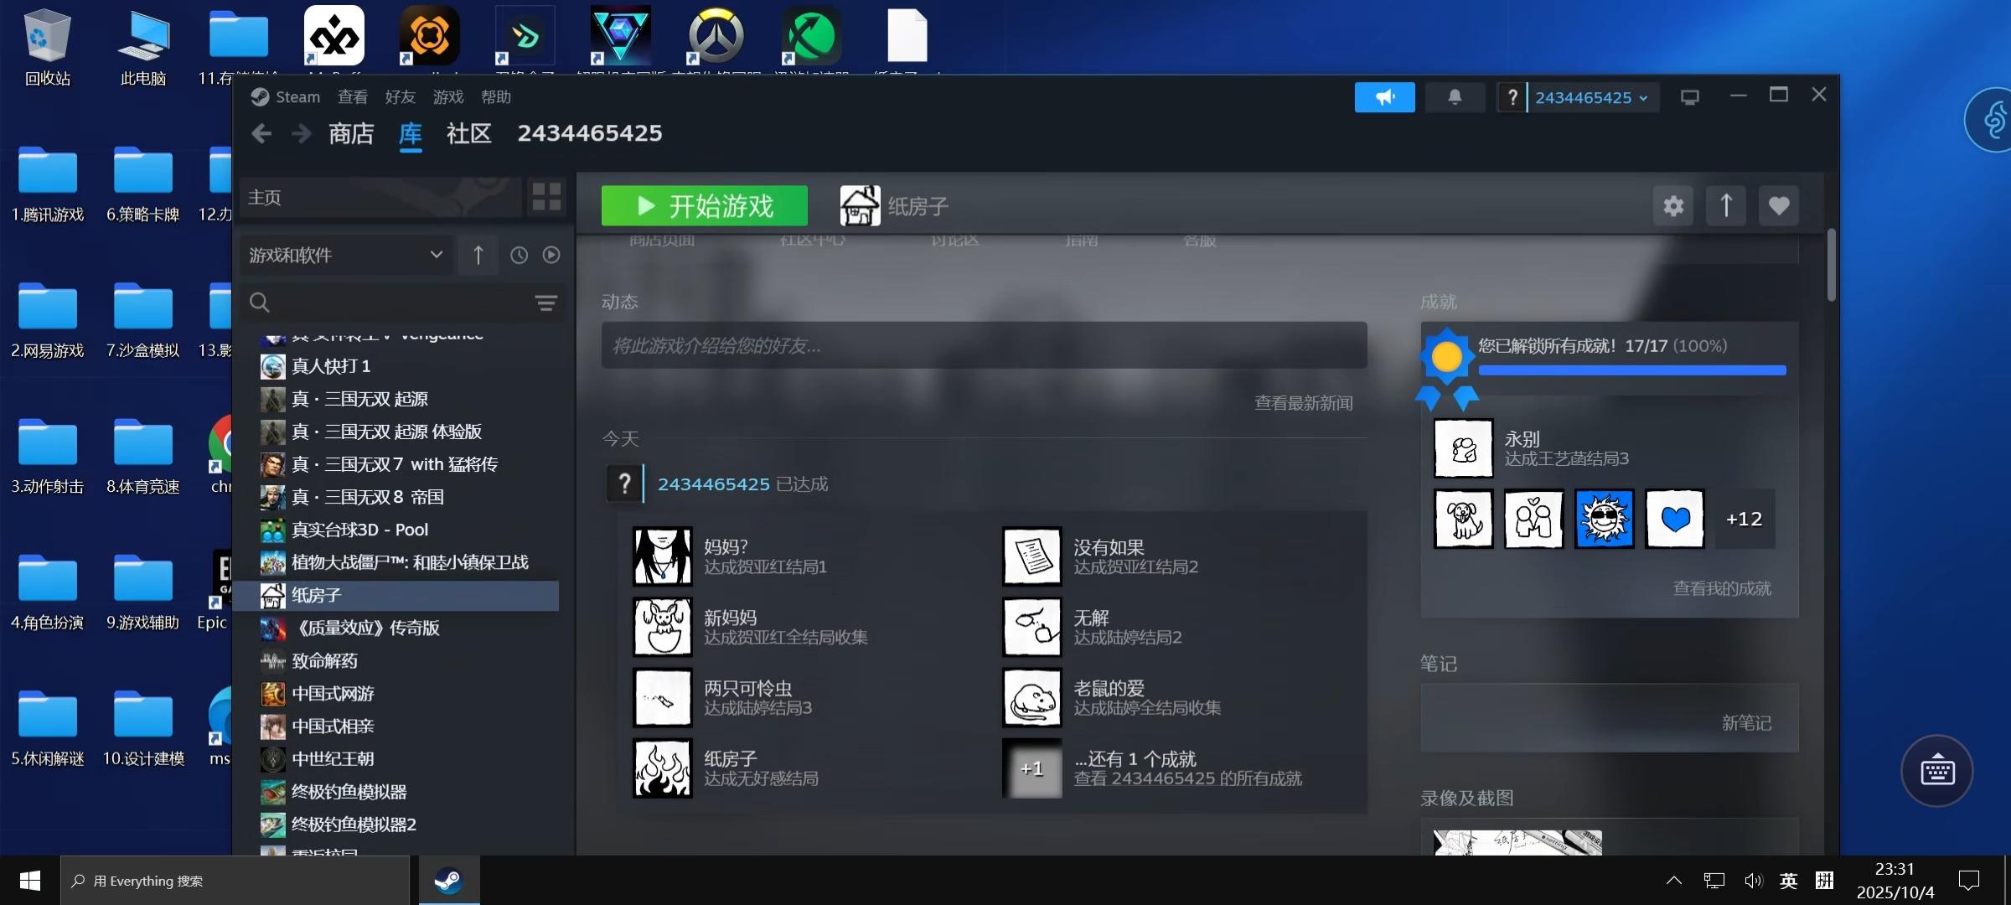
Task: Click the gear icon for game settings
Action: pyautogui.click(x=1673, y=206)
